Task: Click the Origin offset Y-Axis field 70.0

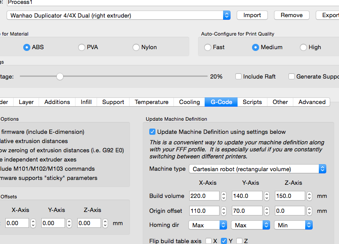Action: (x=247, y=211)
